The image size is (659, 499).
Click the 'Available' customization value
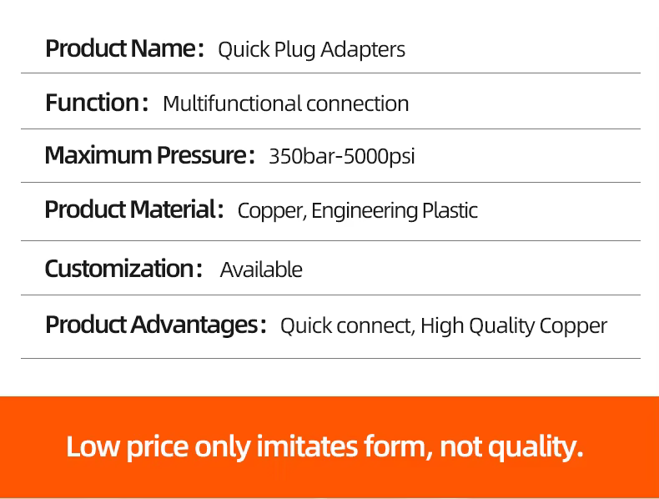(261, 270)
